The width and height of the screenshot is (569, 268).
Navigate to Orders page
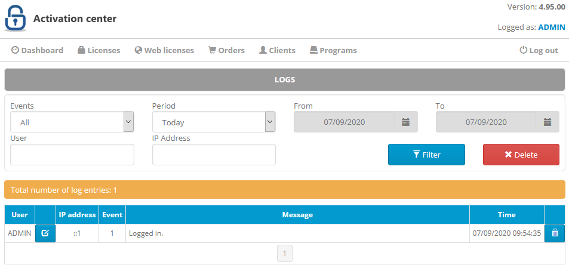(x=226, y=50)
